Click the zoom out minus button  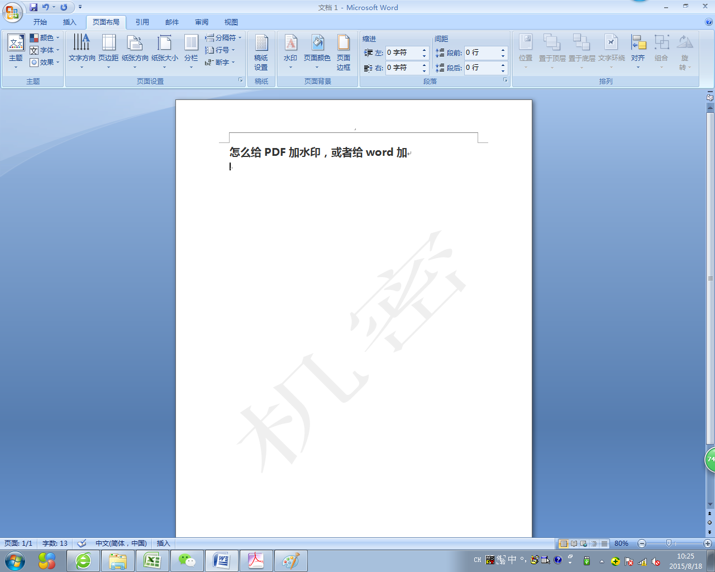point(642,544)
